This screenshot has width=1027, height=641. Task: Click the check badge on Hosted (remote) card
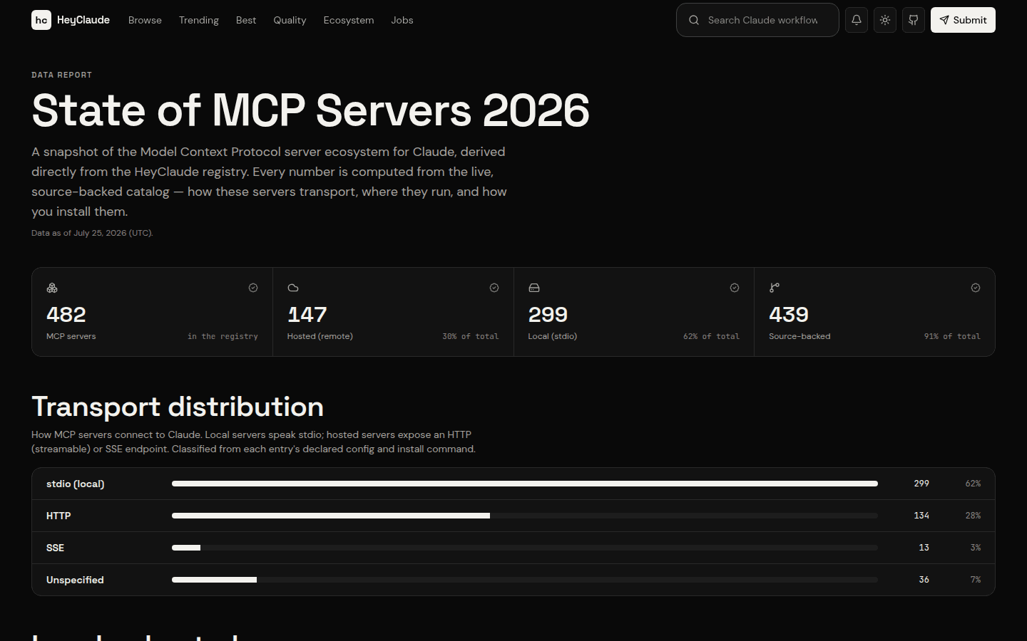coord(494,288)
